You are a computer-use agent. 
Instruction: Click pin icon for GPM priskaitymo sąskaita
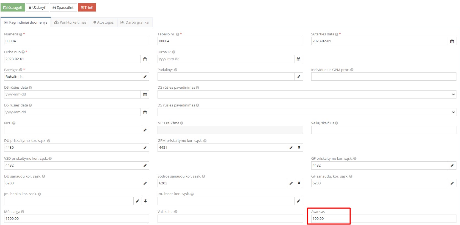[x=299, y=148]
